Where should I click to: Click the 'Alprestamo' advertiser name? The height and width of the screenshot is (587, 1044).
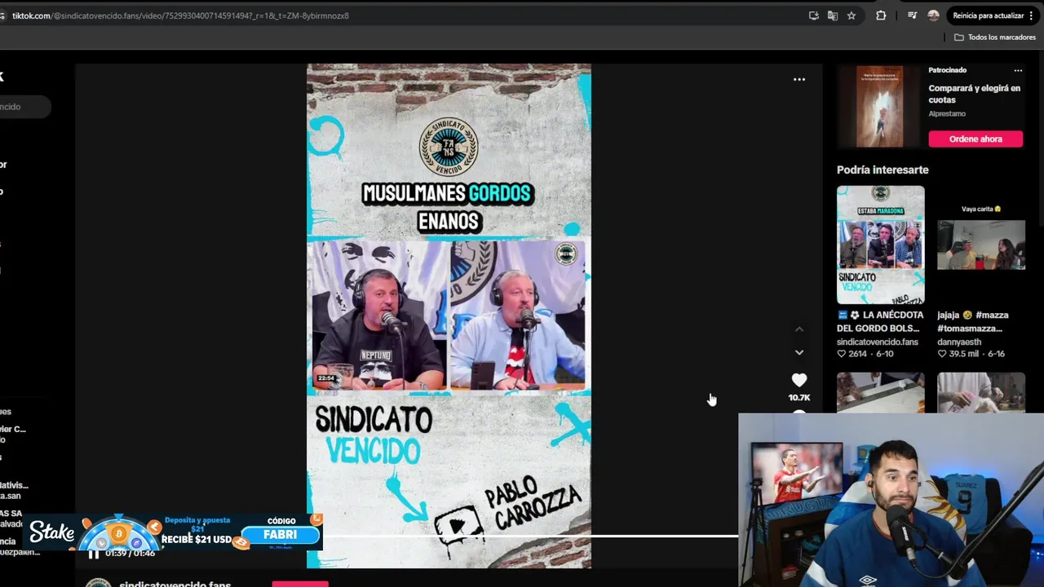tap(947, 113)
